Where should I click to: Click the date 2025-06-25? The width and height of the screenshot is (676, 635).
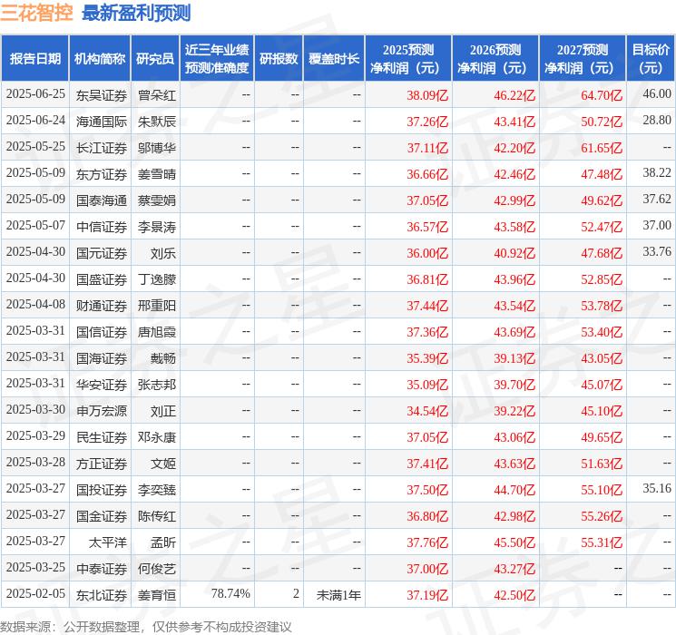35,94
